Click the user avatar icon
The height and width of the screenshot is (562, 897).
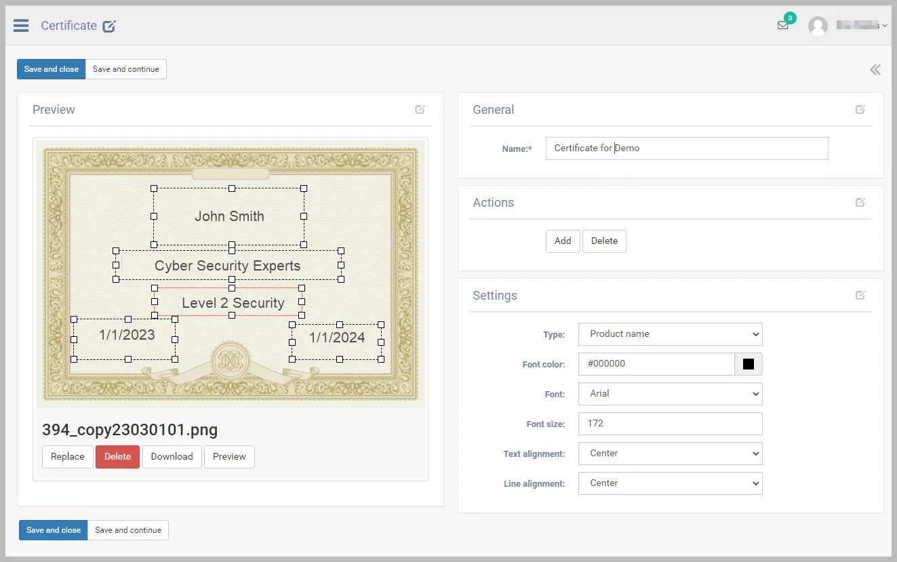point(818,26)
